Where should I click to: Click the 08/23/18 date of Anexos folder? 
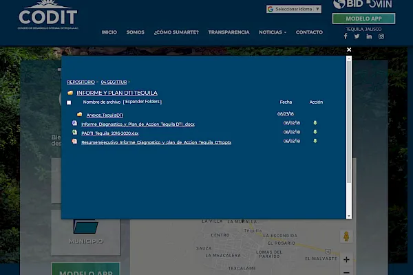point(286,114)
